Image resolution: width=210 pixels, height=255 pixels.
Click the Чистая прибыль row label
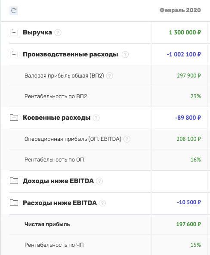click(x=47, y=224)
